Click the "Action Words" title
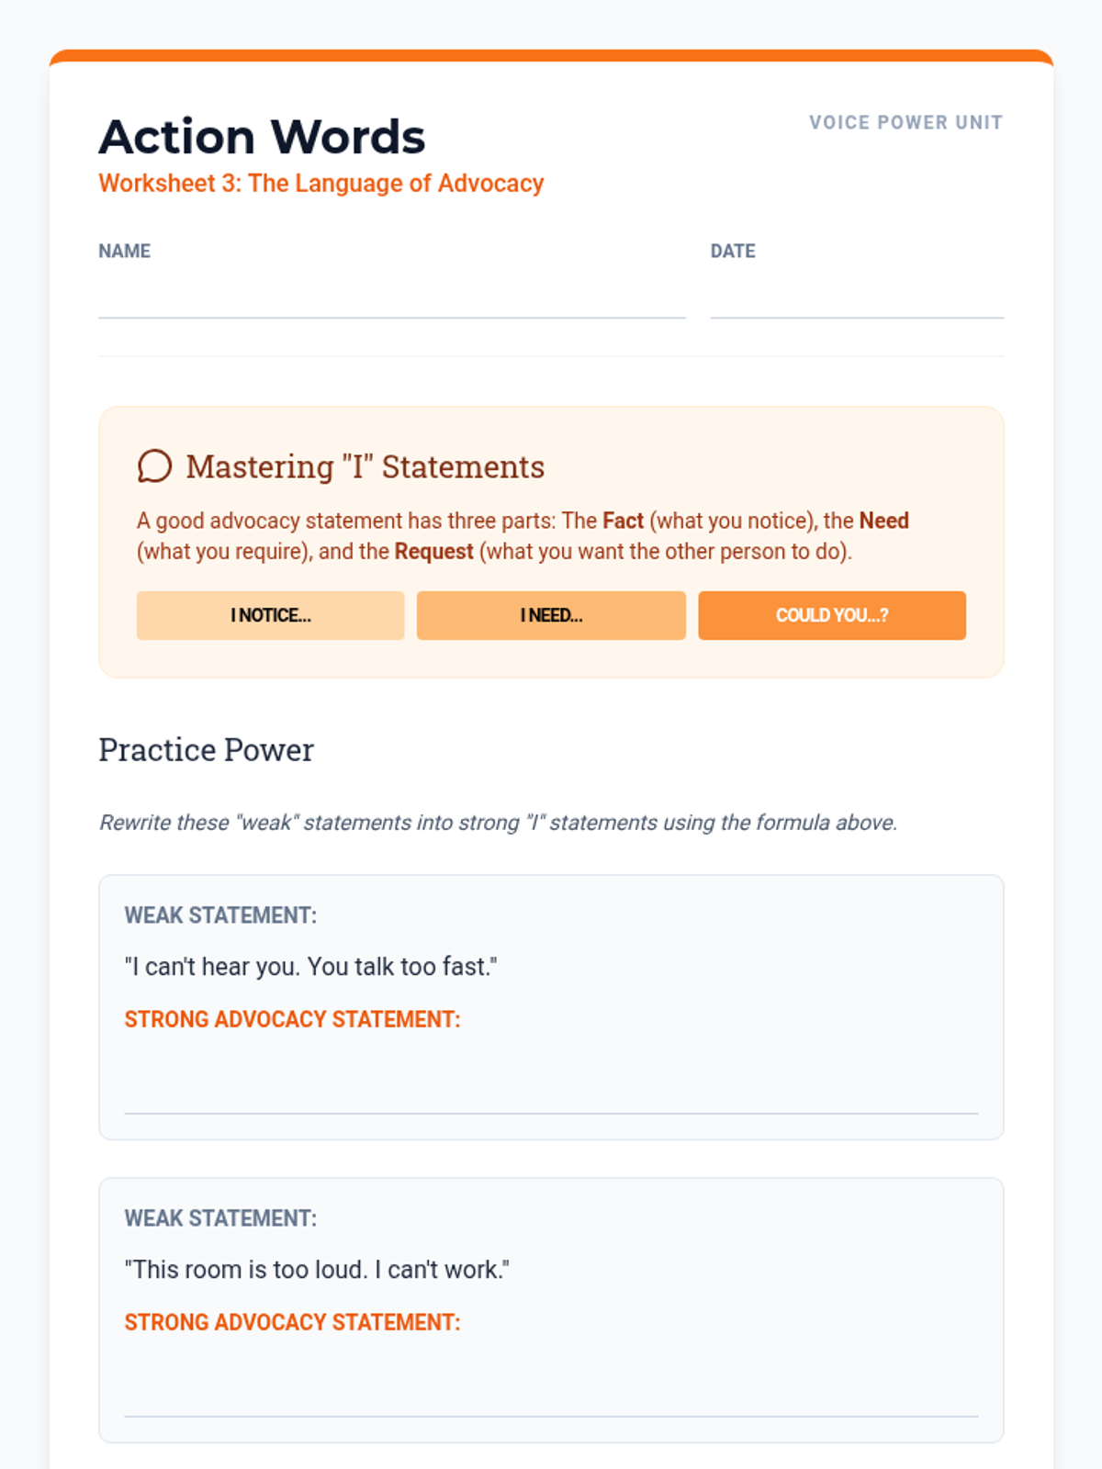This screenshot has height=1469, width=1102. [x=263, y=138]
